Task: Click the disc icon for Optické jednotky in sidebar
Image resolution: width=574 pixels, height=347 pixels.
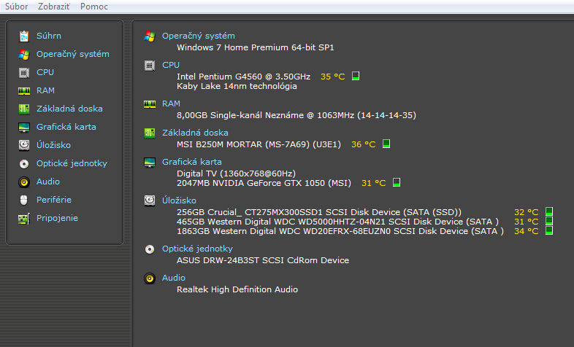Action: pos(24,163)
